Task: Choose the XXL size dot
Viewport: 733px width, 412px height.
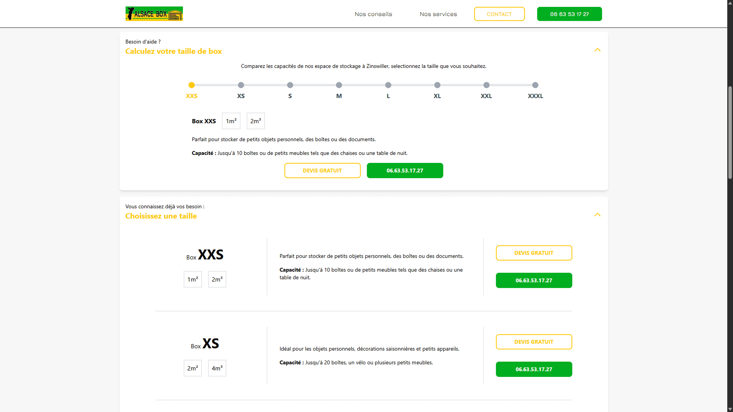Action: 486,85
